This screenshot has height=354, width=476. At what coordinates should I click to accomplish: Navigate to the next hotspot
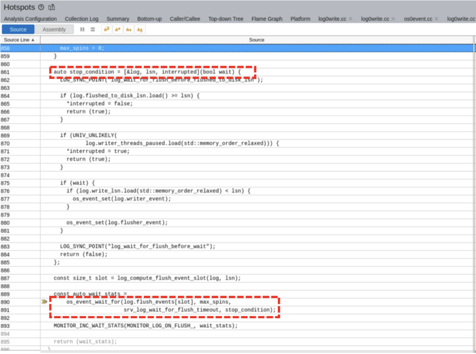[128, 29]
